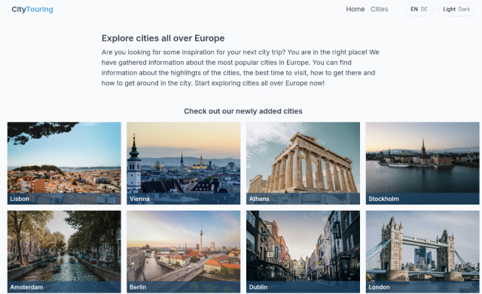Switch language to EN
The height and width of the screenshot is (294, 482).
click(x=414, y=9)
